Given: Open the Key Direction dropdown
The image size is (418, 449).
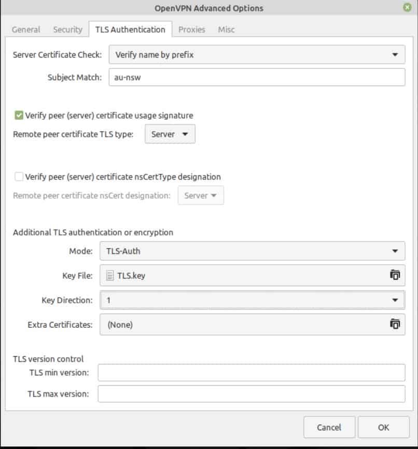Looking at the screenshot, I should 253,300.
